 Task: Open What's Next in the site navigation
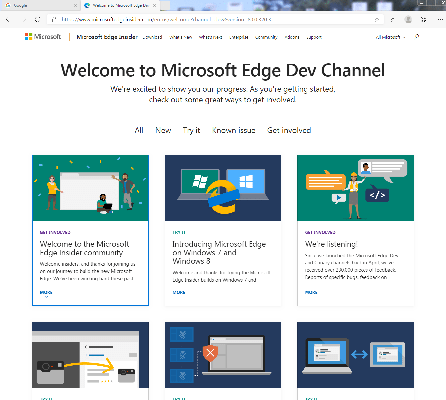point(210,37)
